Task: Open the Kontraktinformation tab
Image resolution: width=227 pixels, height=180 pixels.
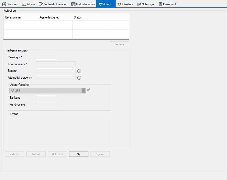Action: click(x=53, y=4)
